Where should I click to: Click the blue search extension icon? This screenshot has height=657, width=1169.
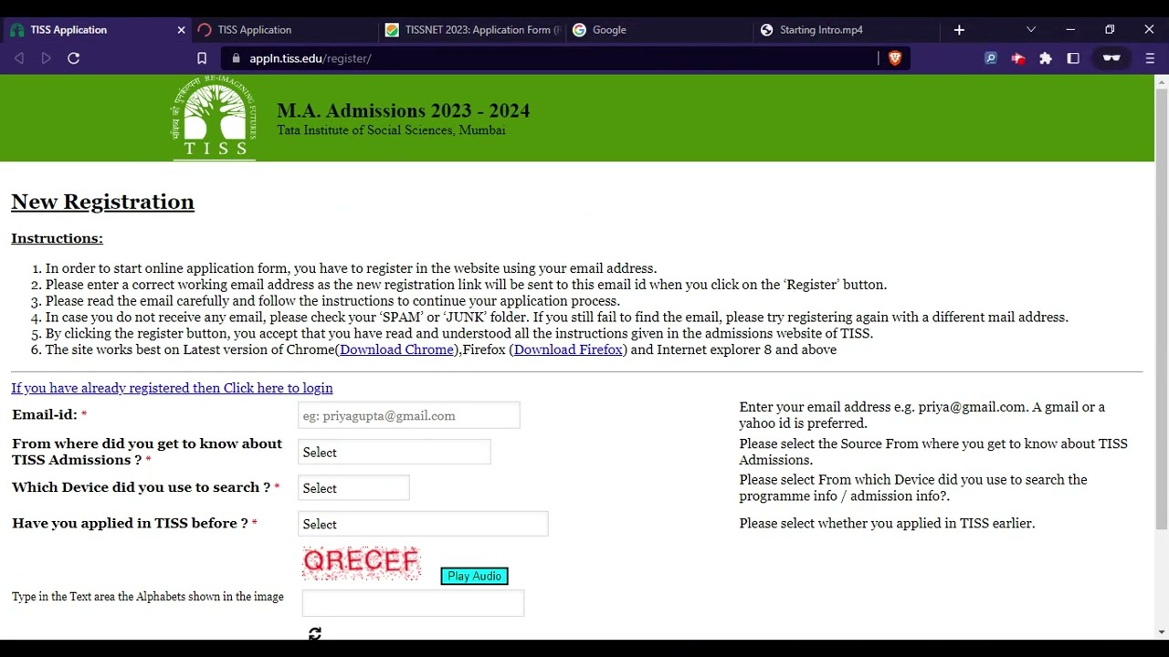pyautogui.click(x=991, y=58)
